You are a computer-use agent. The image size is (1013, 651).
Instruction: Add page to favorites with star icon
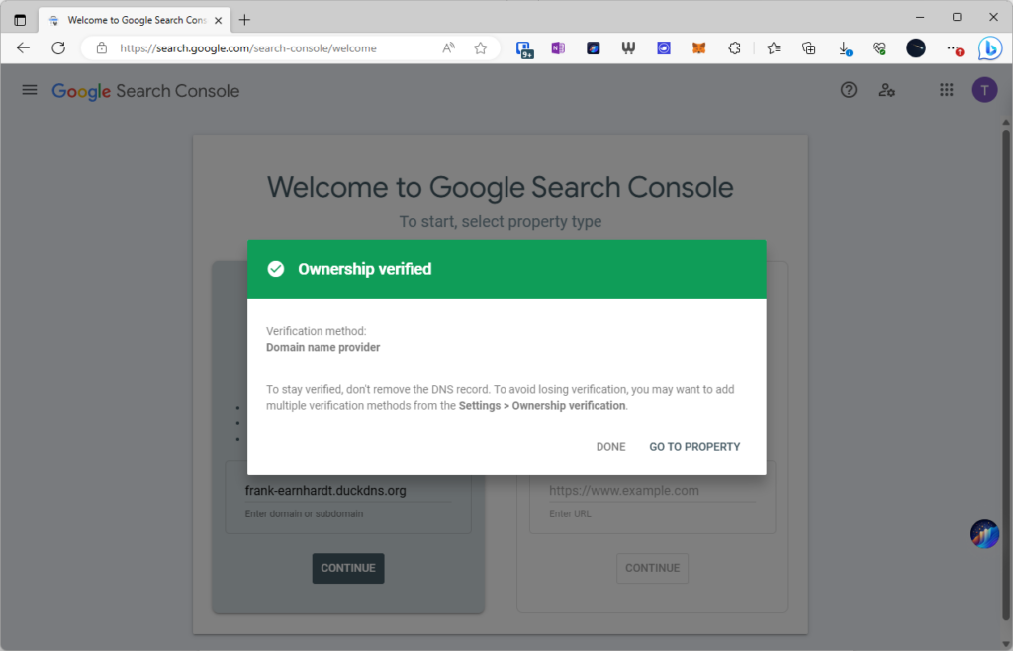480,47
